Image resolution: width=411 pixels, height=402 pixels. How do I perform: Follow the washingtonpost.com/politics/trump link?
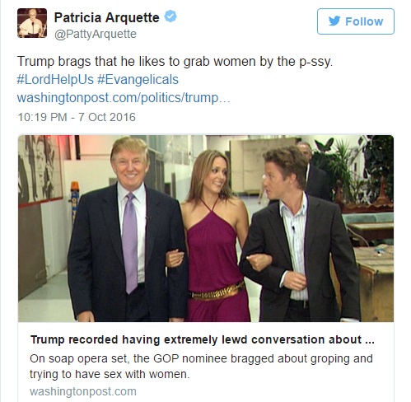point(124,98)
